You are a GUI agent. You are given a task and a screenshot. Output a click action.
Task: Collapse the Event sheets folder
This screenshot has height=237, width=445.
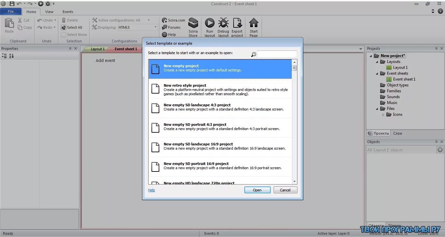click(x=377, y=73)
